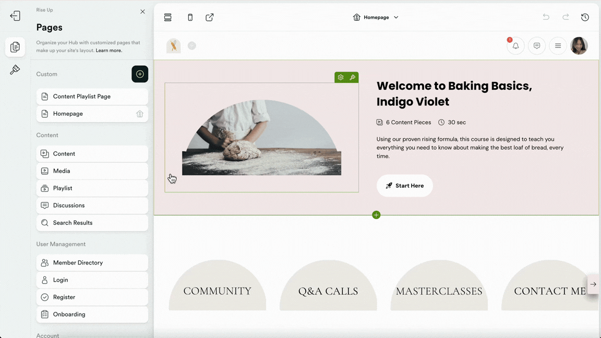Open the site theme tool in the sidebar
This screenshot has height=338, width=601.
[15, 69]
